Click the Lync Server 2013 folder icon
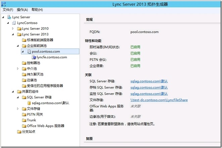Image resolution: width=222 pixels, height=148 pixels. coord(19,35)
